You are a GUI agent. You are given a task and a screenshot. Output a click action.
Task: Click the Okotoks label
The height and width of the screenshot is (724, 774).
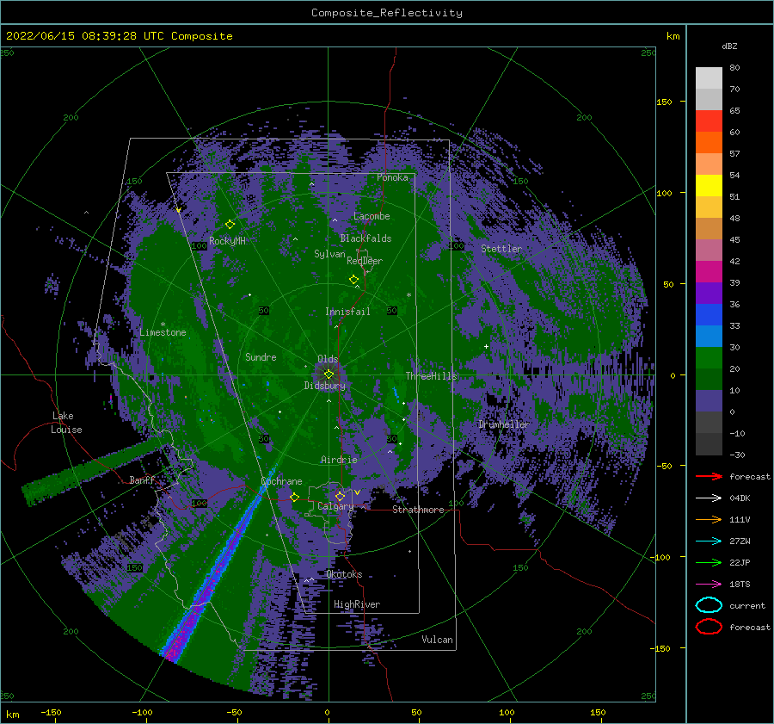pos(344,574)
